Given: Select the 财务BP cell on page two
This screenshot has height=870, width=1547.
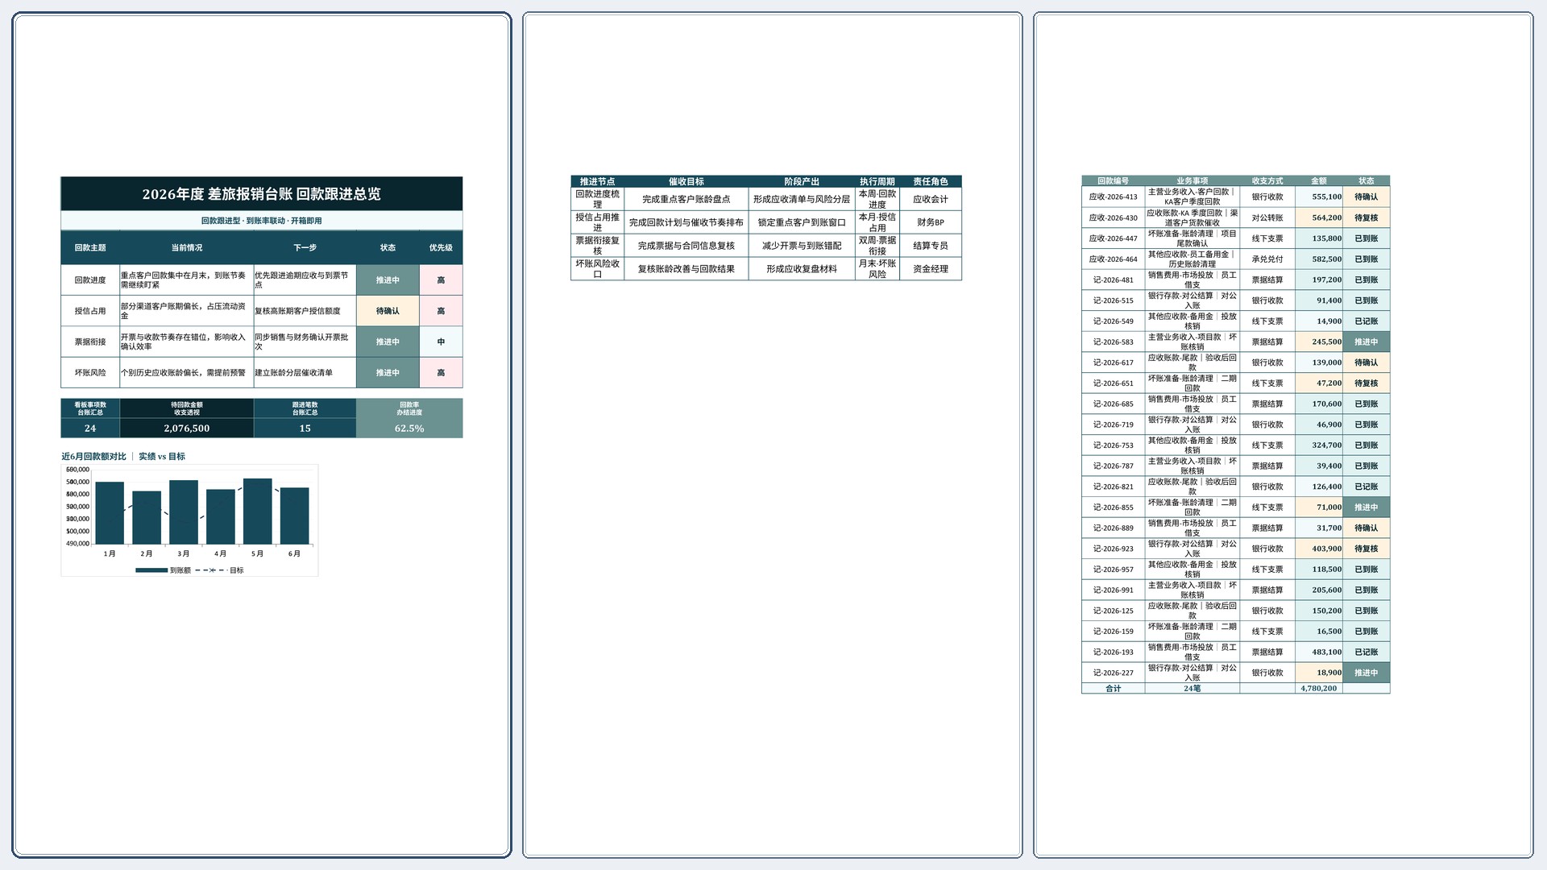Looking at the screenshot, I should coord(930,222).
